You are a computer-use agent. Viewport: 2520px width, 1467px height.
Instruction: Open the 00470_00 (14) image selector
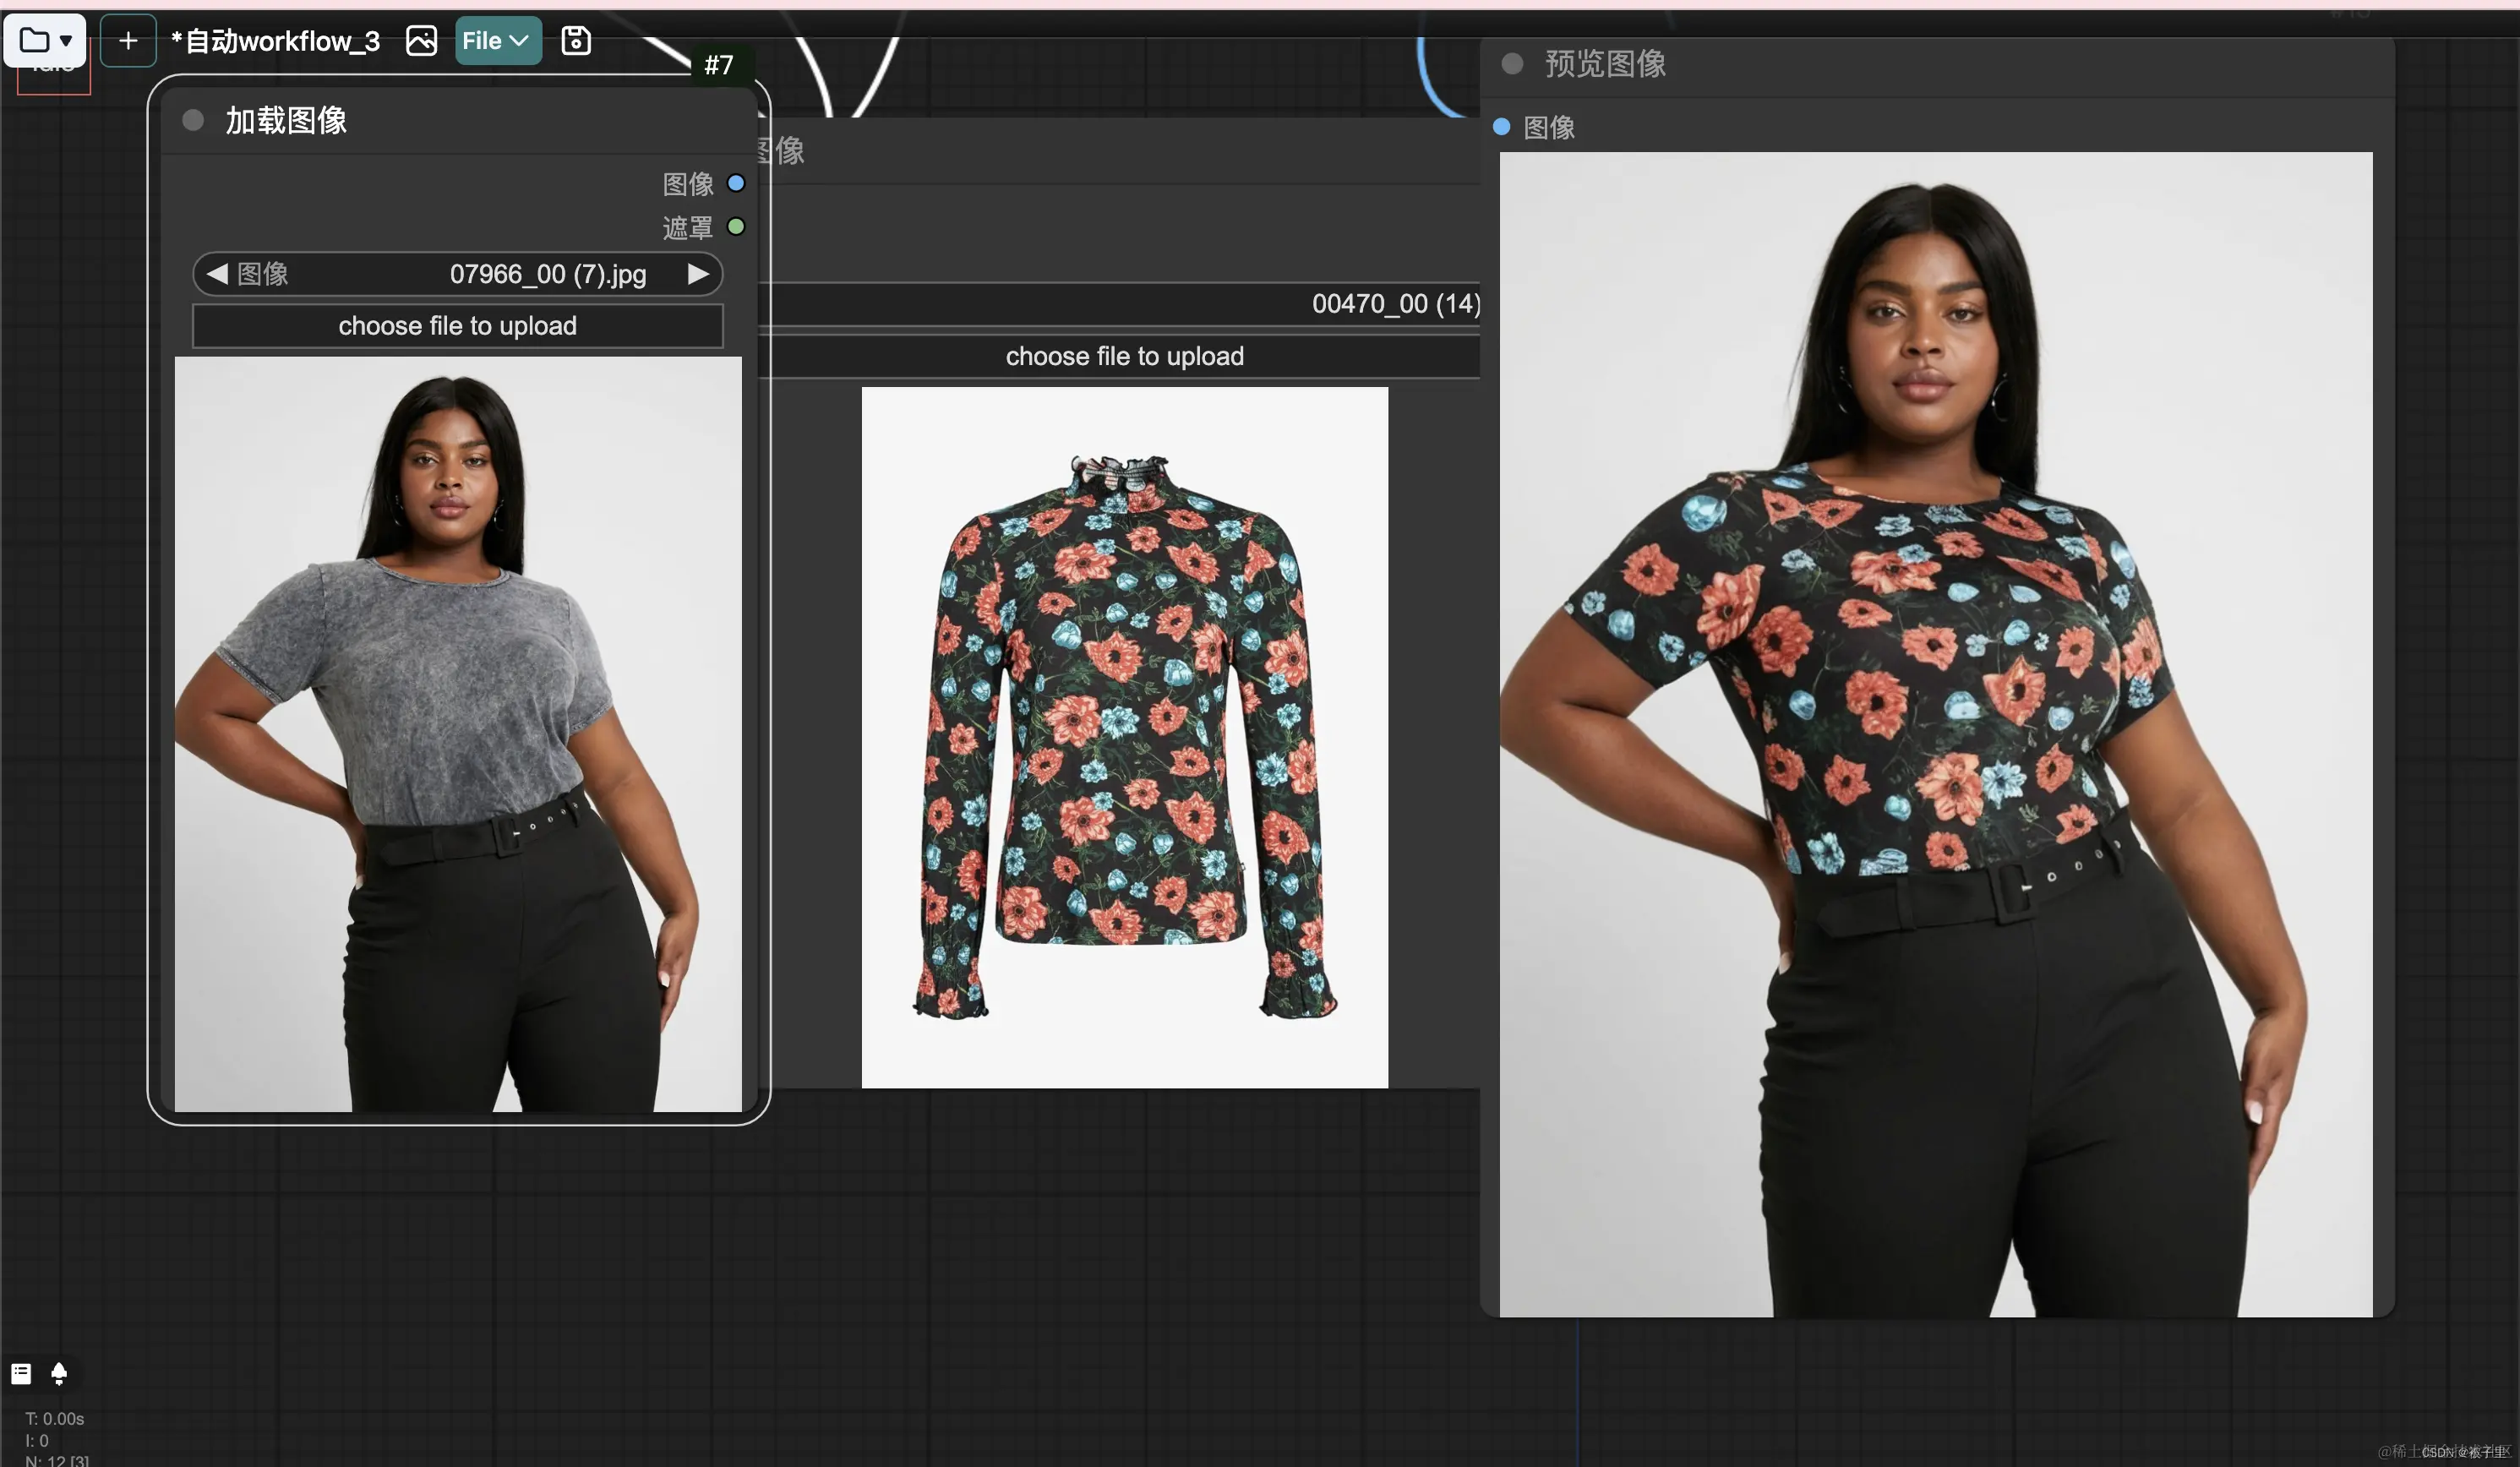tap(1394, 303)
